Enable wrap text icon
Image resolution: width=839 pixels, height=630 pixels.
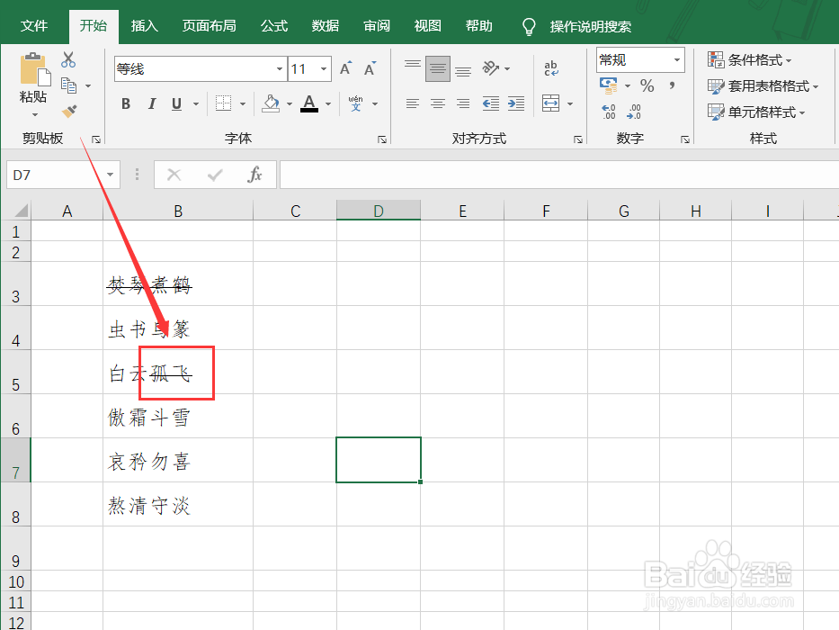(x=551, y=68)
